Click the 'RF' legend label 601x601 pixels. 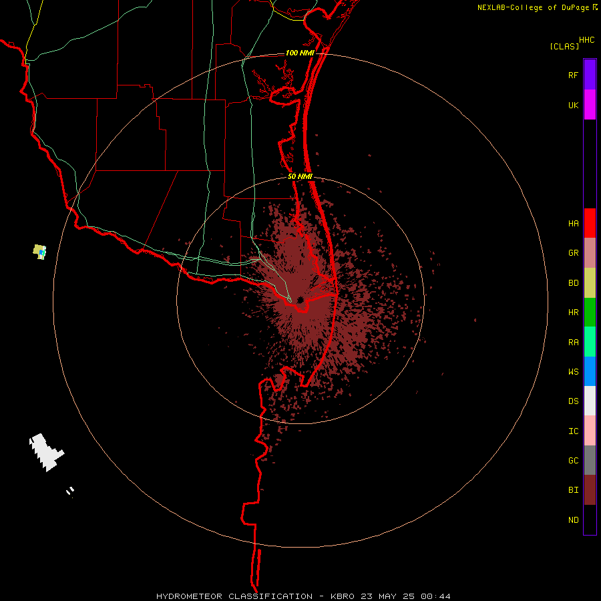(573, 75)
